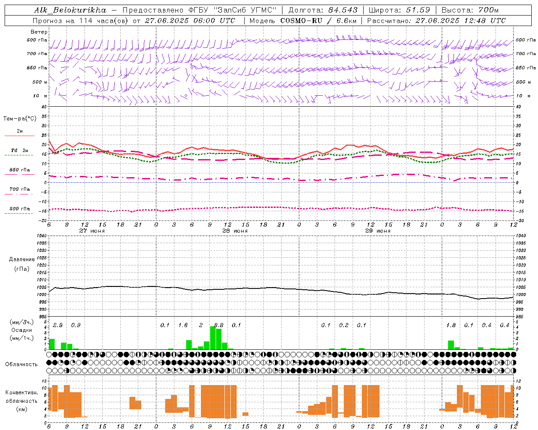The height and width of the screenshot is (430, 538).
Task: Click the Широта: 51.59 latitude value
Action: (x=399, y=10)
